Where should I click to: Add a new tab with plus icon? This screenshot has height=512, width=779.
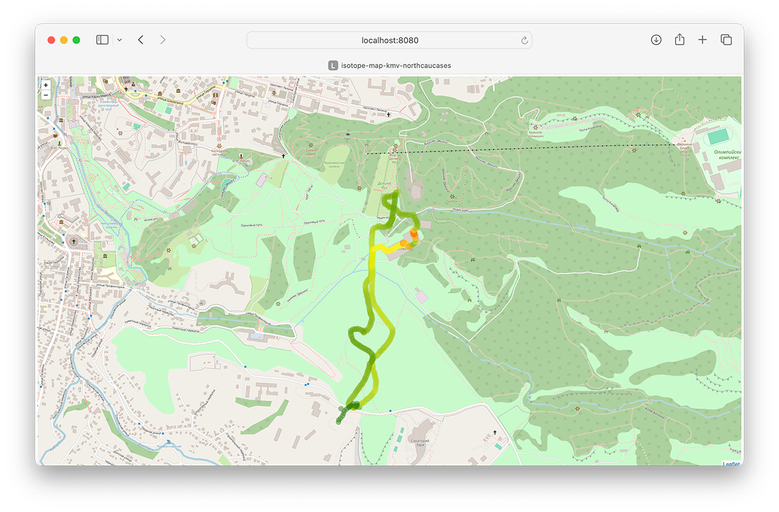tap(703, 39)
